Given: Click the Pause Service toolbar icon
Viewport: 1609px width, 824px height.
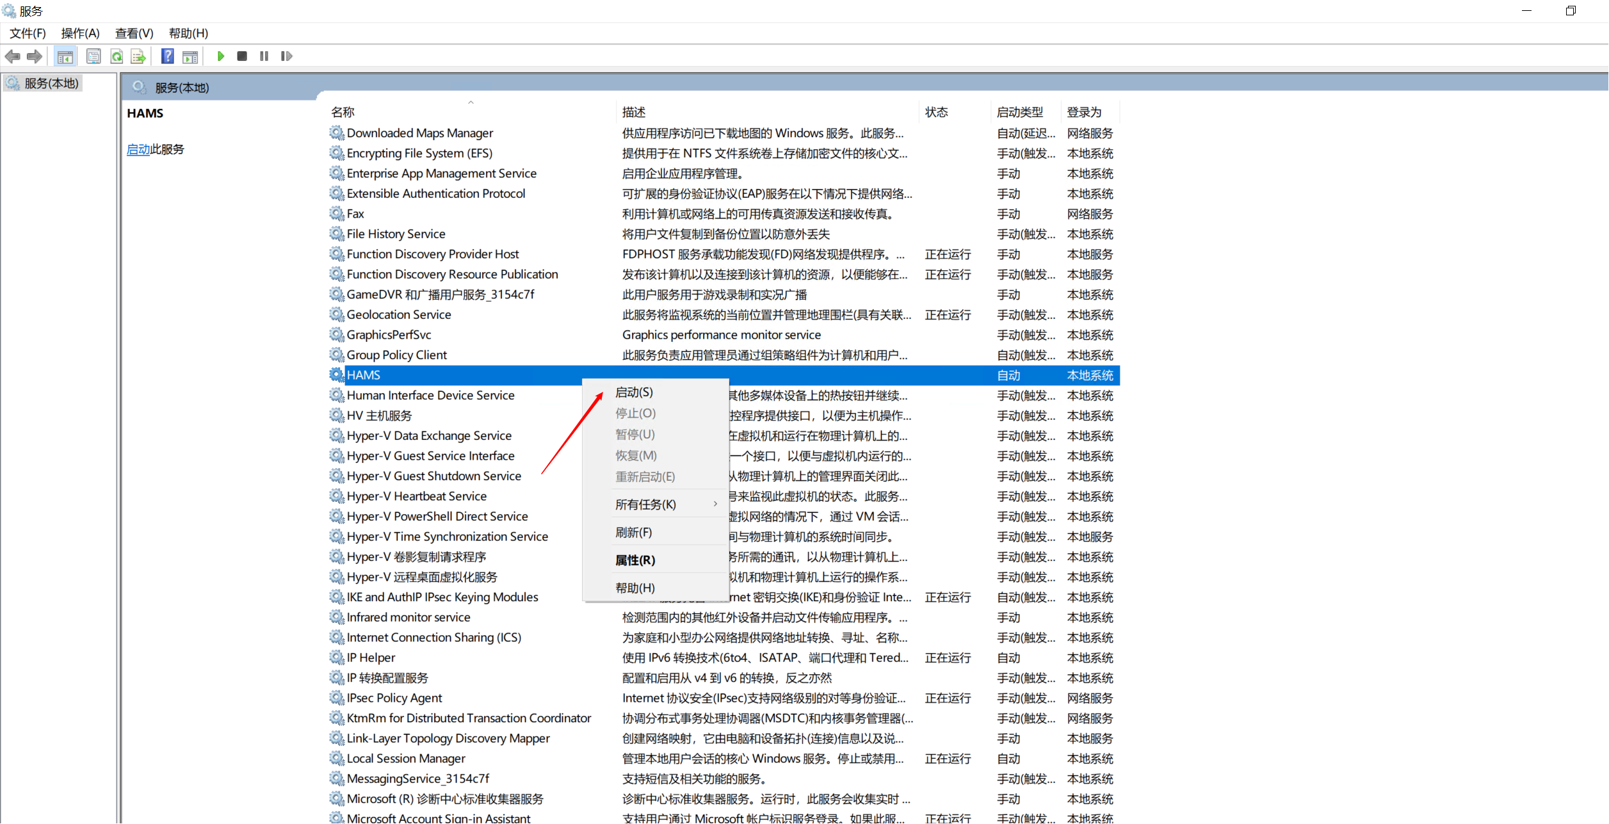Looking at the screenshot, I should [264, 56].
